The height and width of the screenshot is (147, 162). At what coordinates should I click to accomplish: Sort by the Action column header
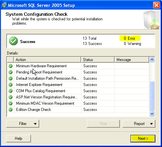(47, 60)
